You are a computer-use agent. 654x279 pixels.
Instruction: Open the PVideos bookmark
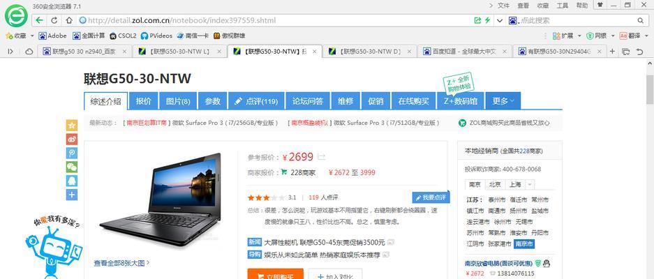(156, 36)
